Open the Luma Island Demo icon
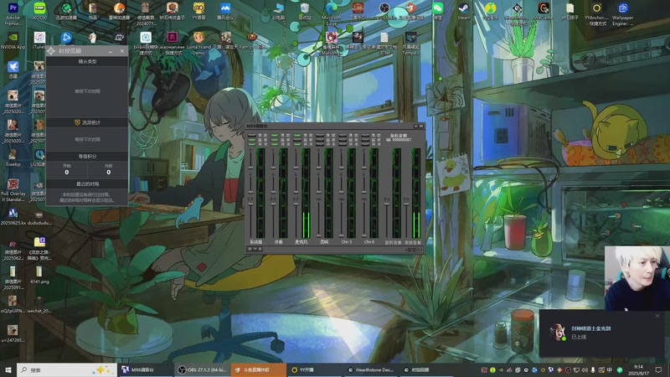The height and width of the screenshot is (377, 670). coord(198,44)
